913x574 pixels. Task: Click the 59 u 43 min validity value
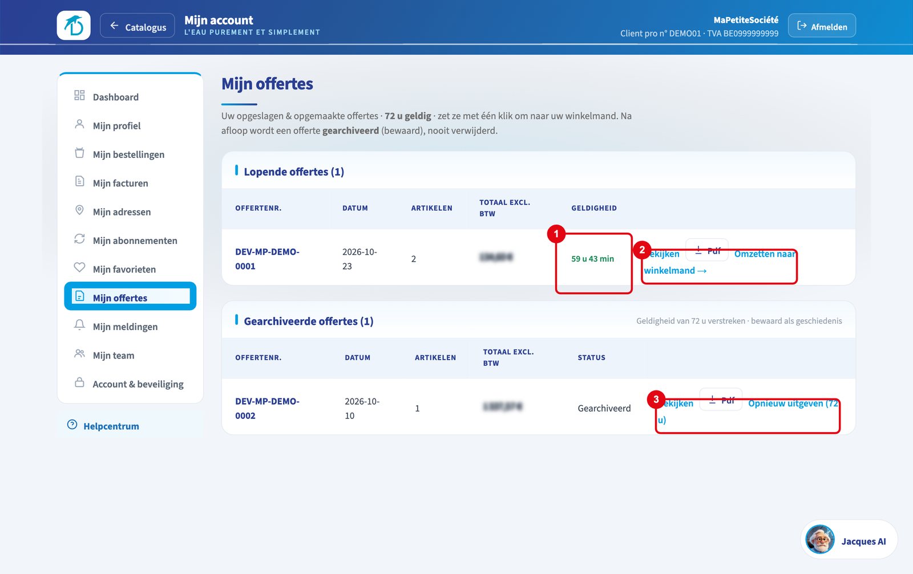pyautogui.click(x=592, y=259)
